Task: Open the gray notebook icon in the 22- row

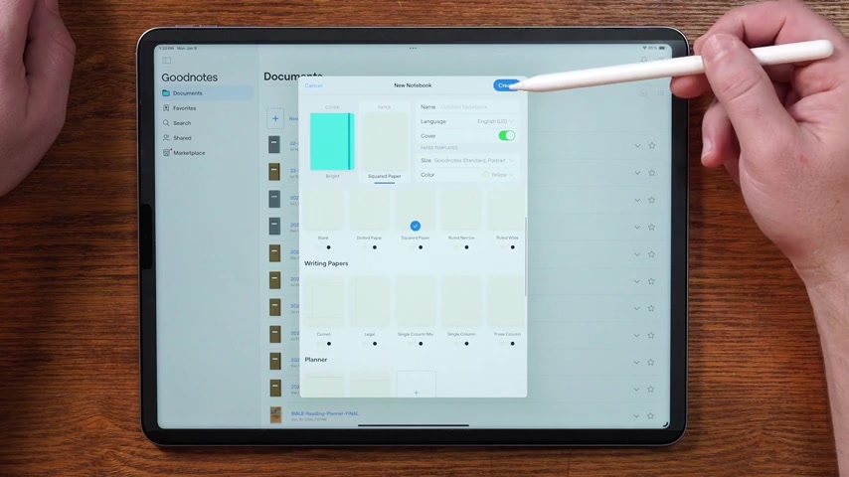Action: 274,144
